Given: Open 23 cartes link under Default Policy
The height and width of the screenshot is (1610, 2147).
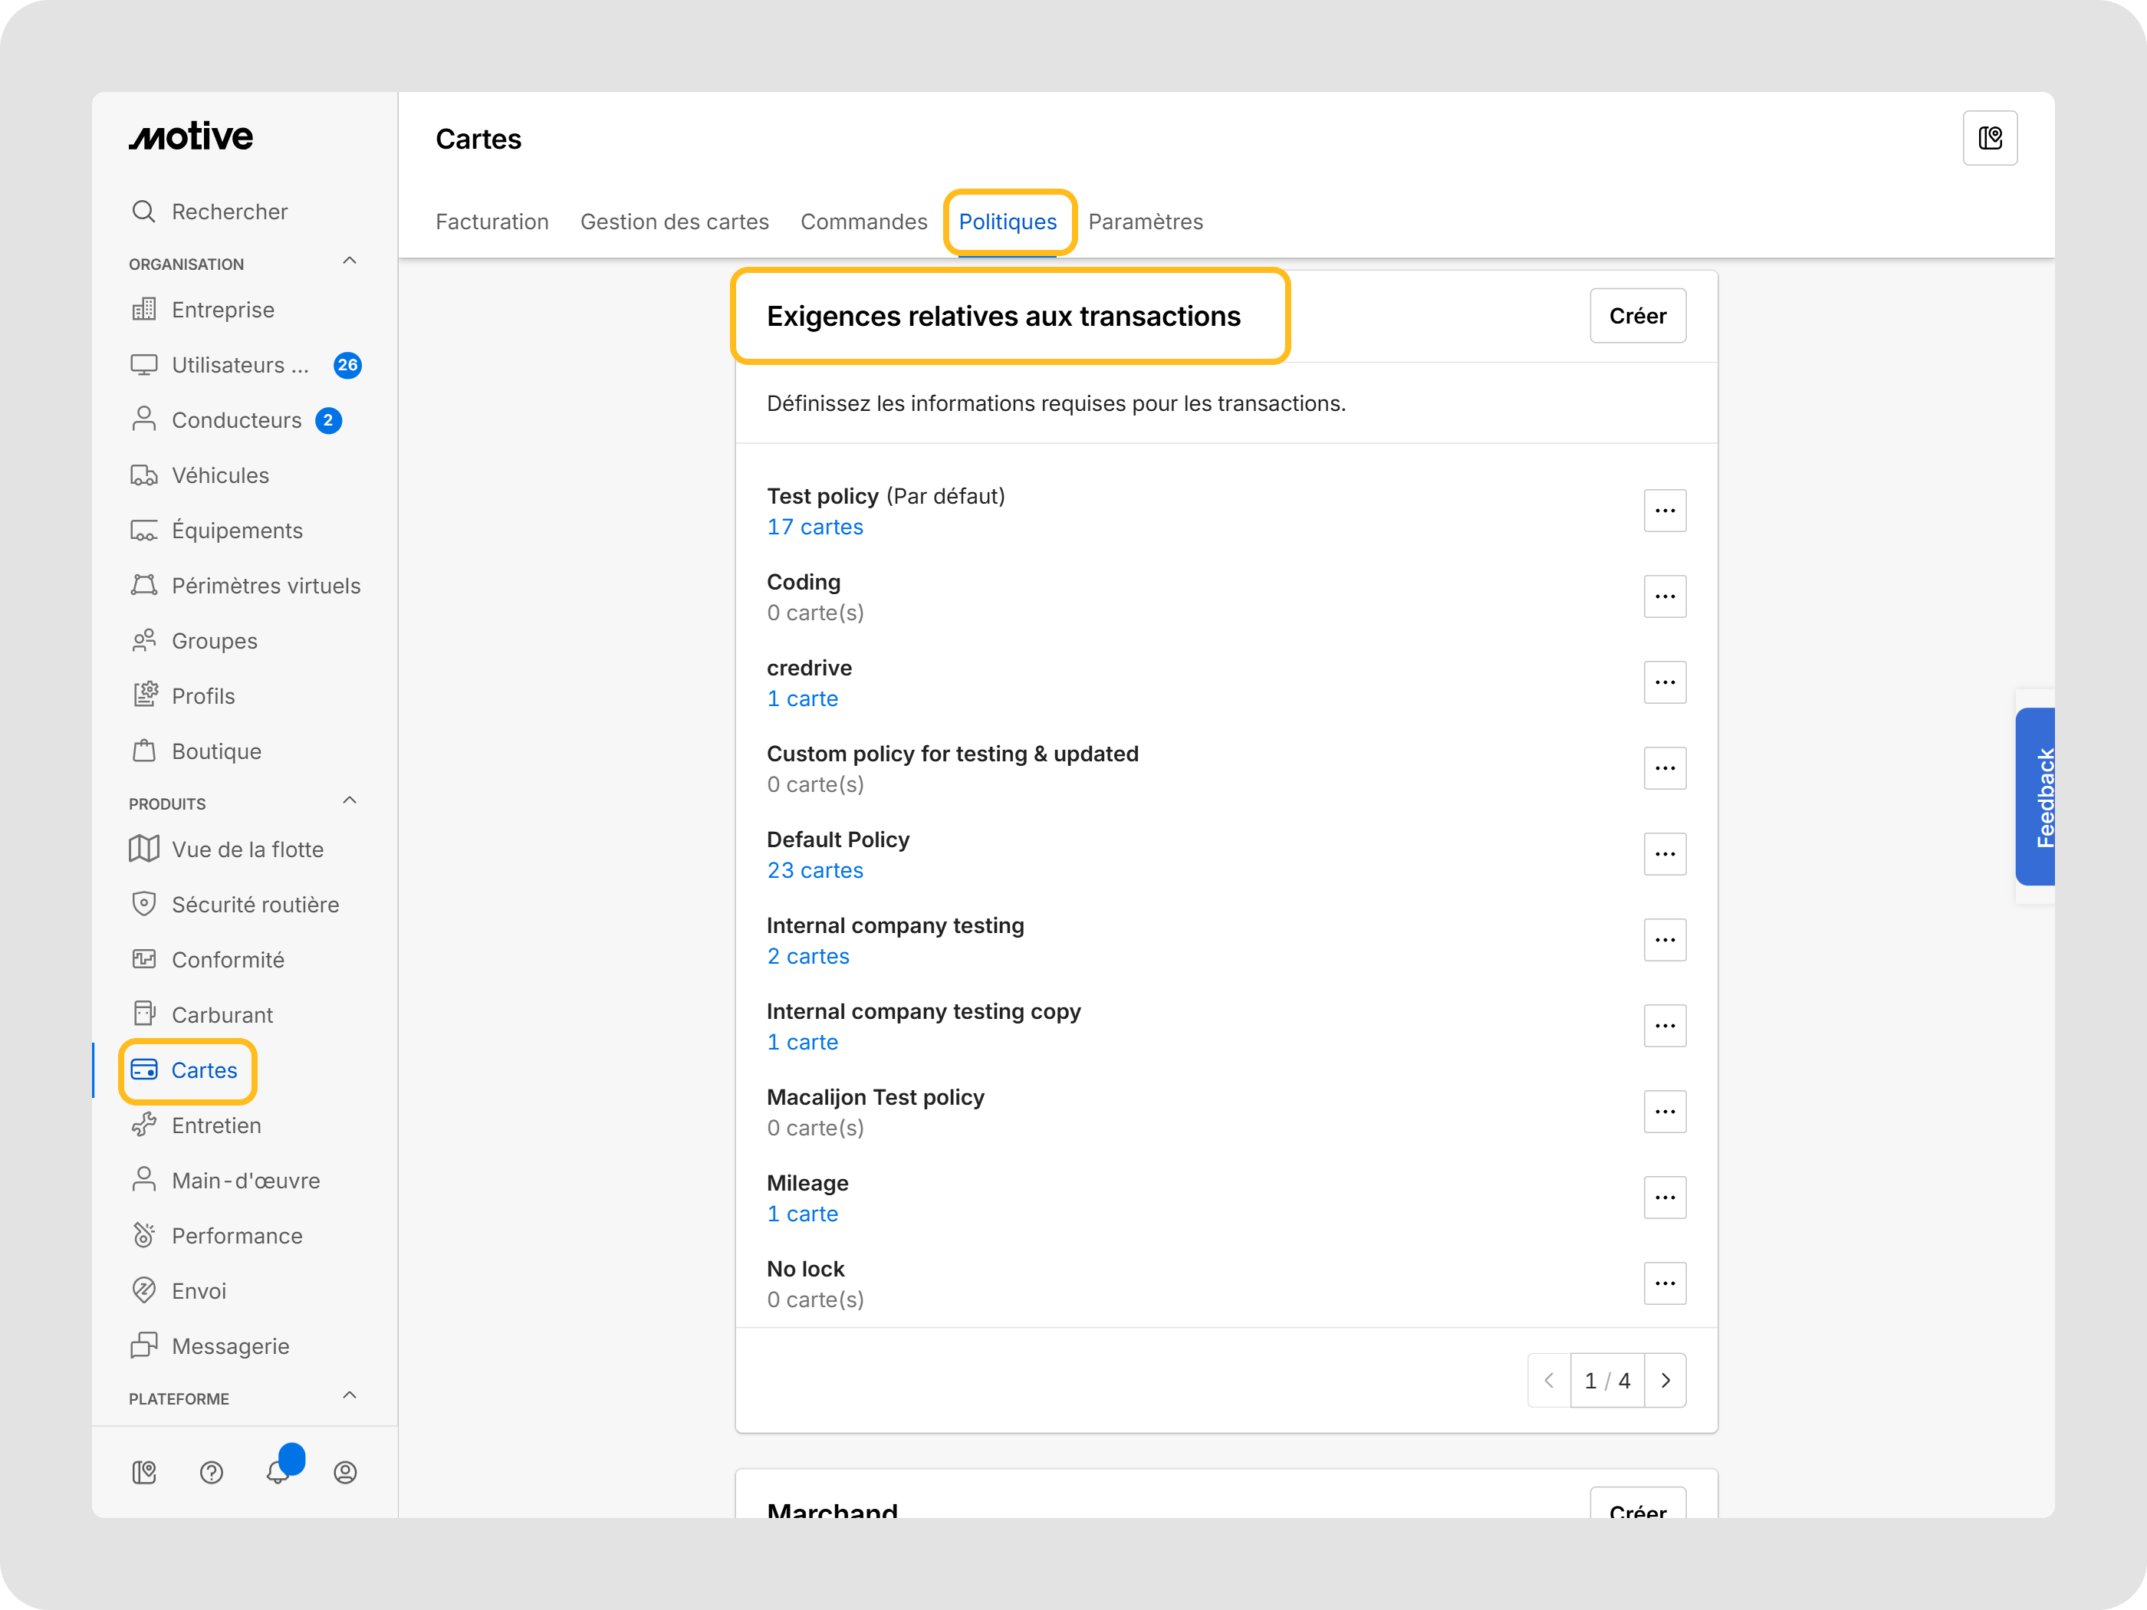Looking at the screenshot, I should [x=815, y=872].
